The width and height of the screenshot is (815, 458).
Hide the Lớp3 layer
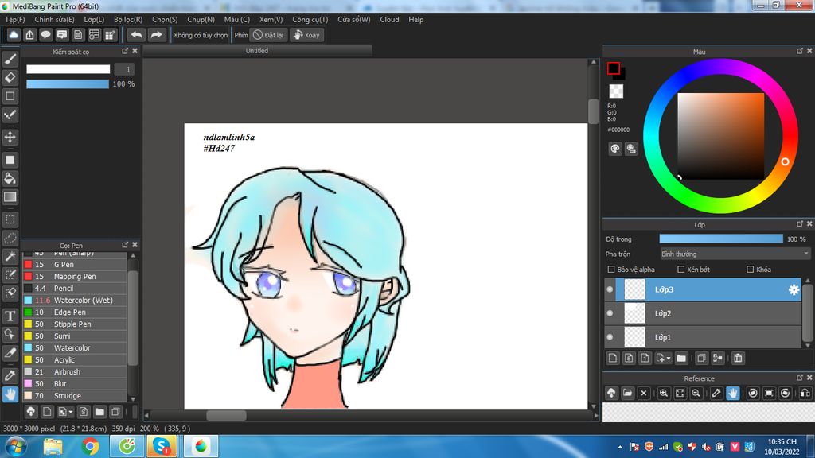[610, 289]
